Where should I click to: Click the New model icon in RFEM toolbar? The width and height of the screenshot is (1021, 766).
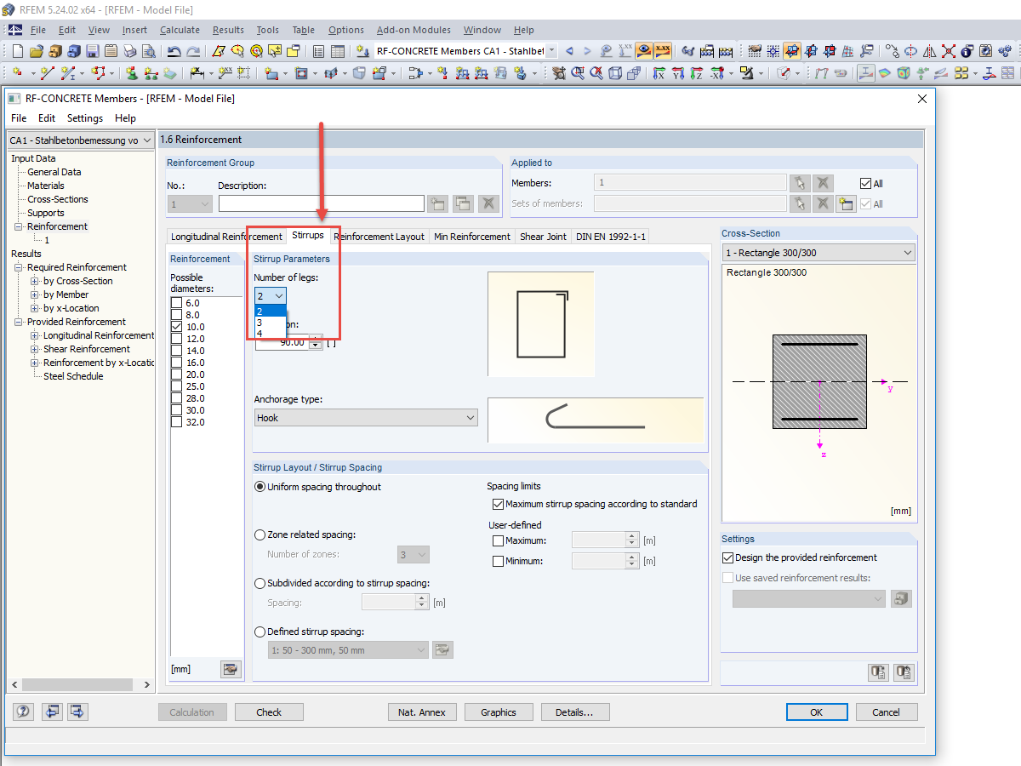(17, 51)
